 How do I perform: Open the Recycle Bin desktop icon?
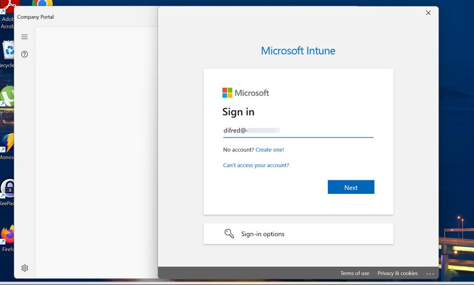[x=8, y=52]
